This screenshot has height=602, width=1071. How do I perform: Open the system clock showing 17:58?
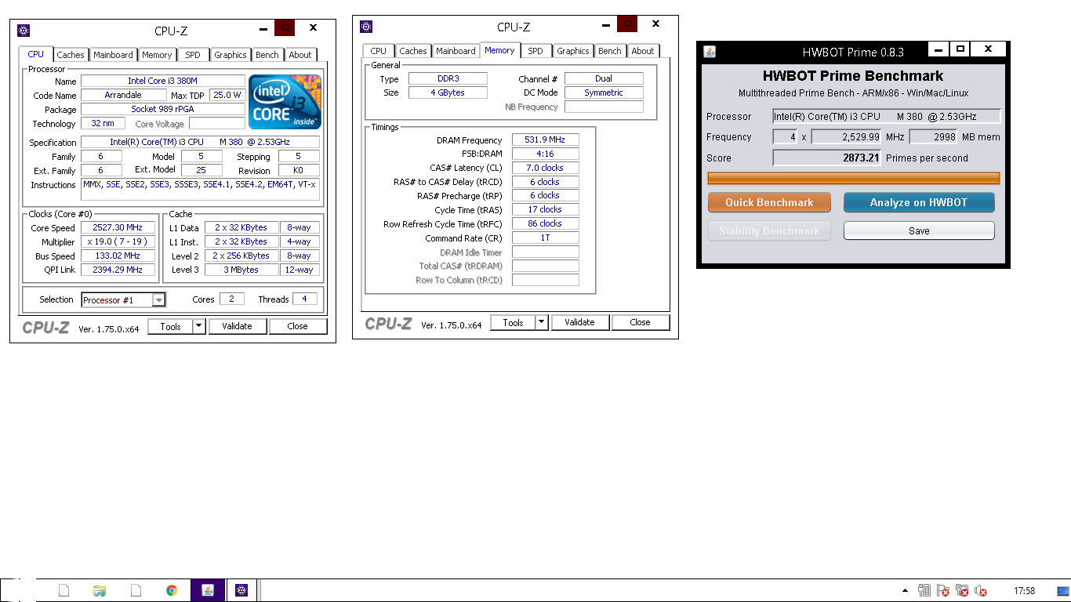(x=1024, y=591)
